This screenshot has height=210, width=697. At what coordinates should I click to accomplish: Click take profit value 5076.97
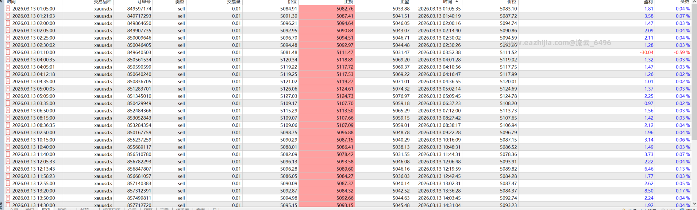tap(401, 96)
